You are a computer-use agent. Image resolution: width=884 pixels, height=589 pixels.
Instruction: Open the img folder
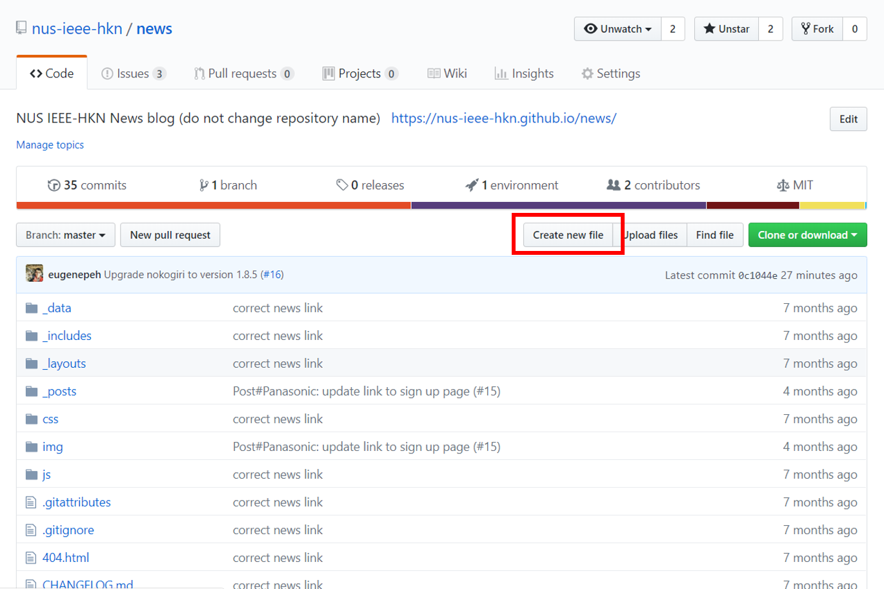(x=53, y=446)
